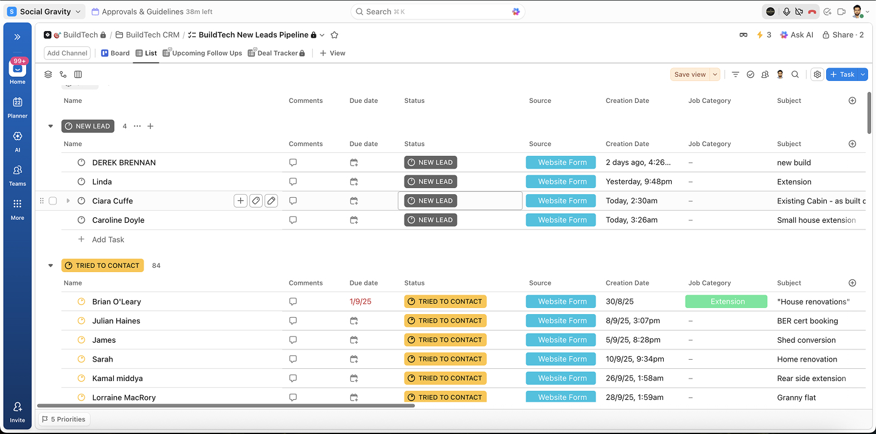The image size is (876, 434).
Task: Open the Social Gravity workspace dropdown
Action: 45,12
